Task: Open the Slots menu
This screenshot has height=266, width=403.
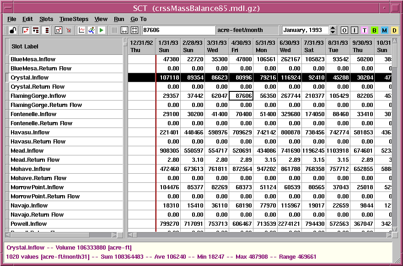Action: 46,19
